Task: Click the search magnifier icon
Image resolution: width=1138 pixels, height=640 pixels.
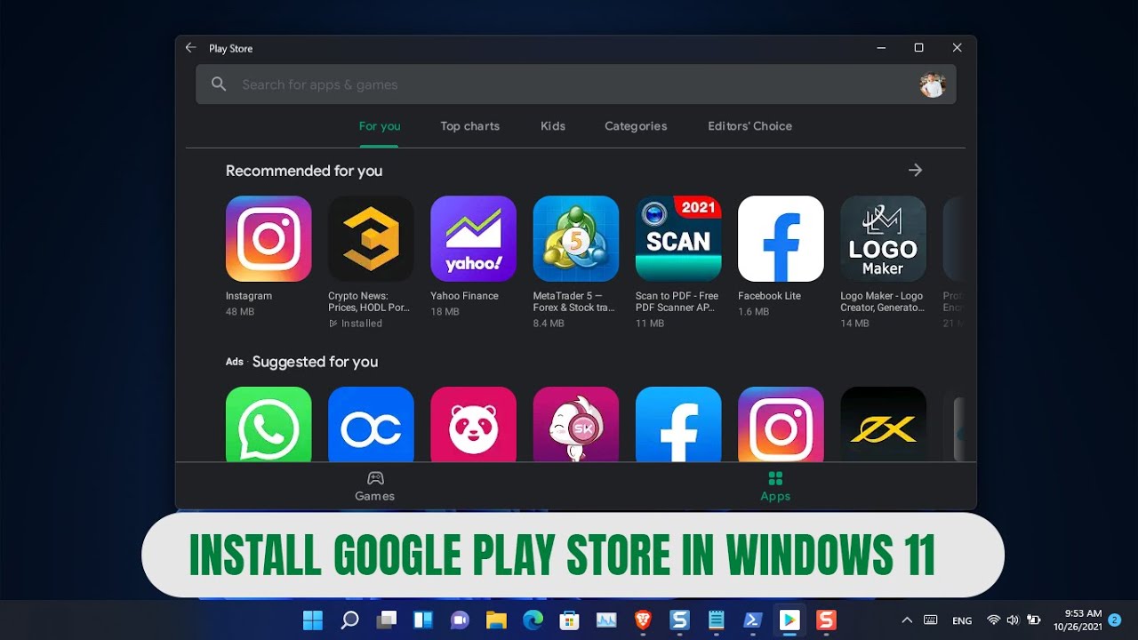Action: 219,84
